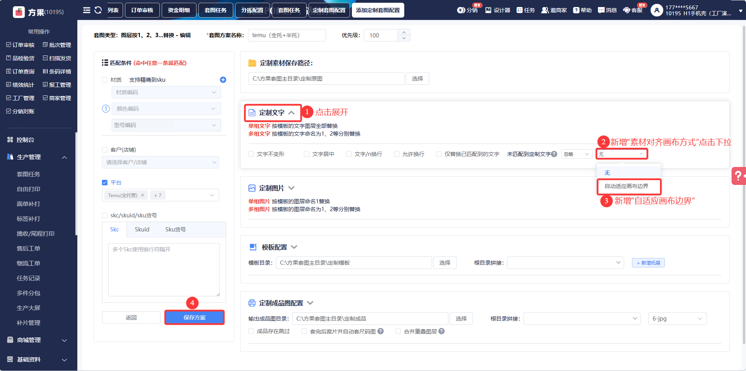Viewport: 746px width, 371px height.
Task: Tick the 允许换行 checkbox
Action: point(397,154)
